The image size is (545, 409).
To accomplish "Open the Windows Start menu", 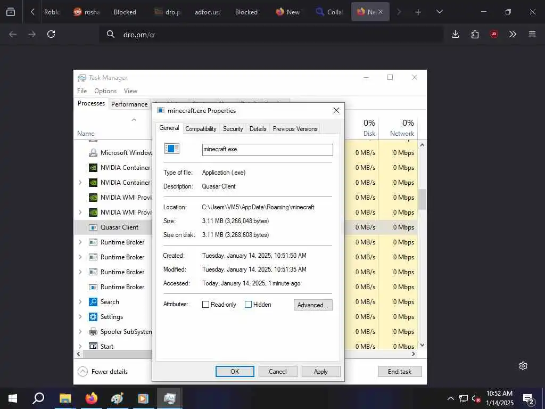I will (13, 398).
